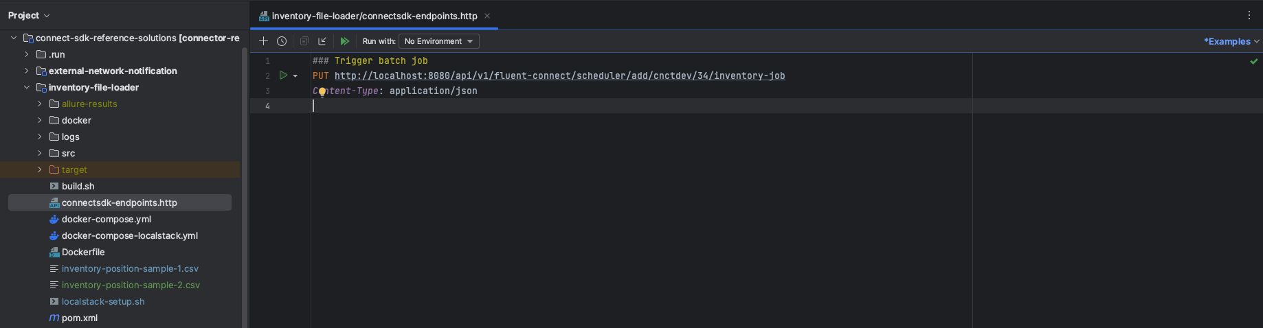Run all requests with double-arrow icon
The width and height of the screenshot is (1263, 328).
[345, 41]
